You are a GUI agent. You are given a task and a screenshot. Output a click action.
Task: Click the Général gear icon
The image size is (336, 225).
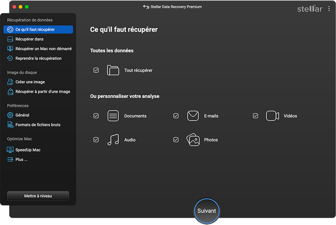click(10, 115)
